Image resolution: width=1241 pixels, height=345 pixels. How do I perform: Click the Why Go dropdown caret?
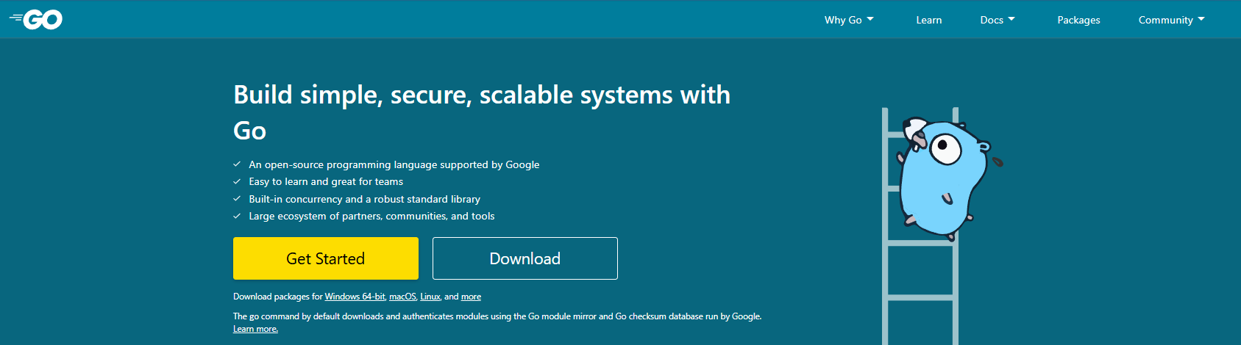[x=870, y=19]
